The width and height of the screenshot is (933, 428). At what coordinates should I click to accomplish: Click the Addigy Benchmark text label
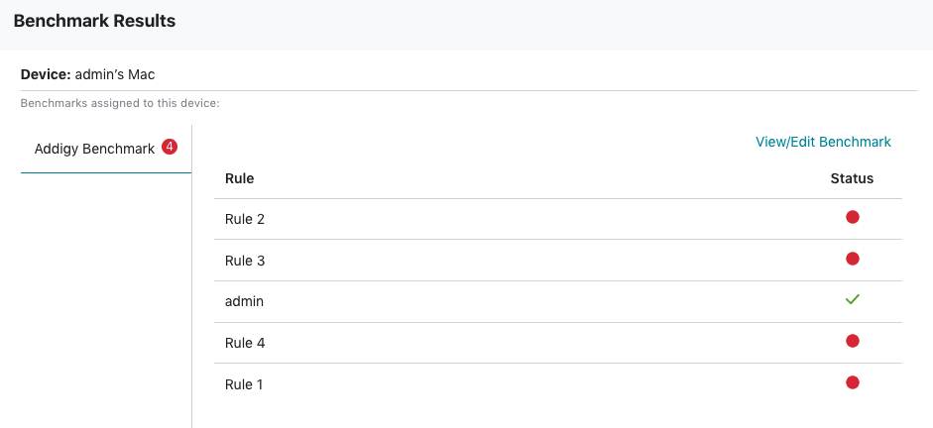tap(94, 149)
